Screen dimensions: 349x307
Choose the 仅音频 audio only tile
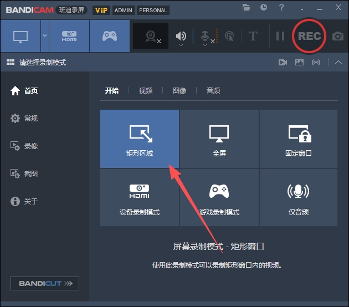point(299,197)
